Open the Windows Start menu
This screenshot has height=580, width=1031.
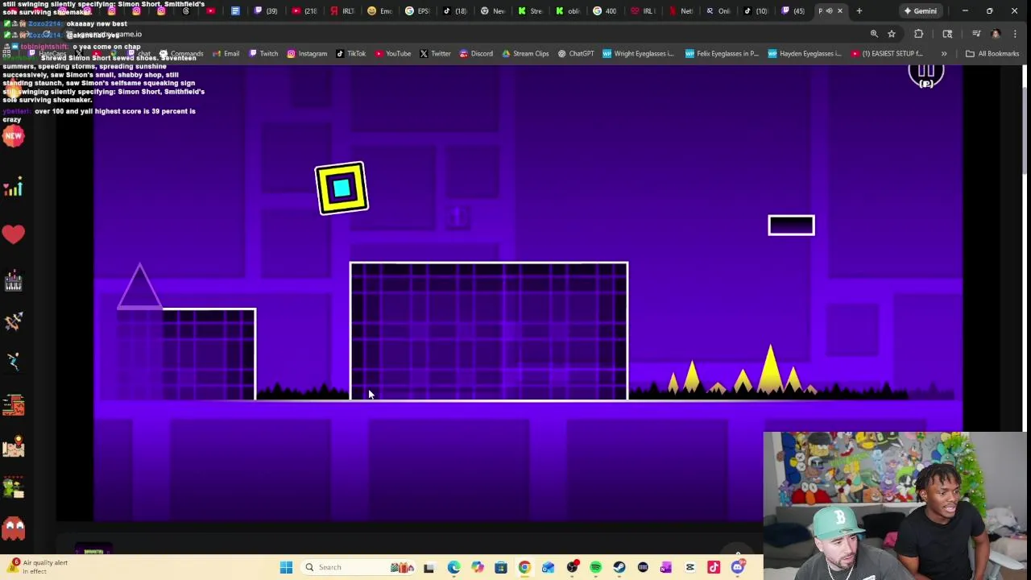pos(286,567)
